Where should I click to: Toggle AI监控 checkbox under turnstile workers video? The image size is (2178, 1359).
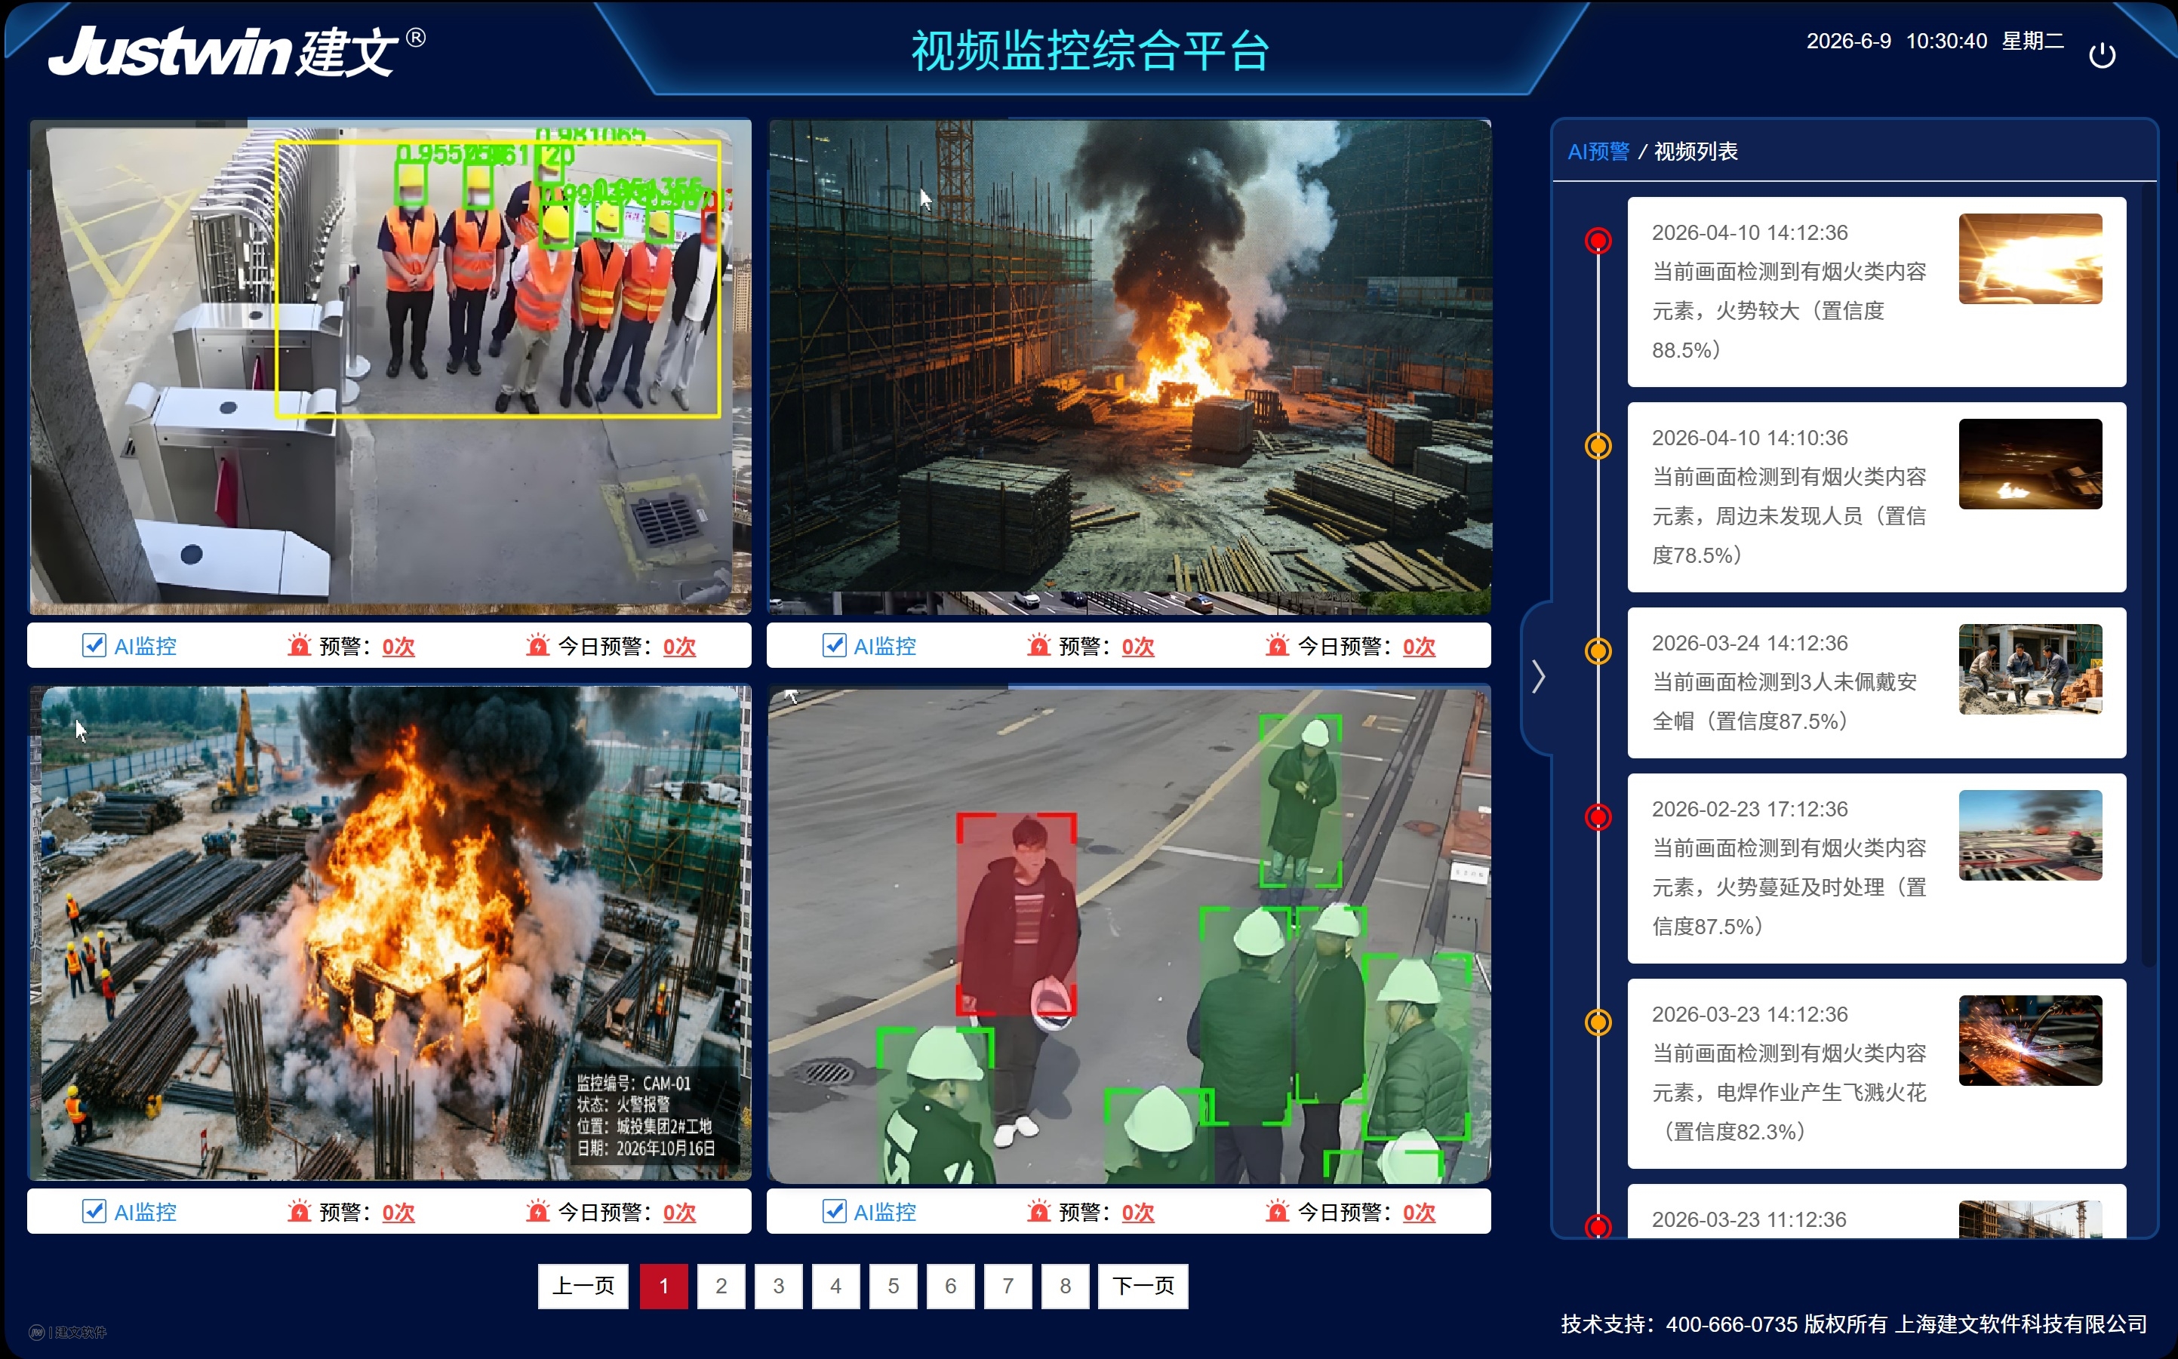coord(94,645)
